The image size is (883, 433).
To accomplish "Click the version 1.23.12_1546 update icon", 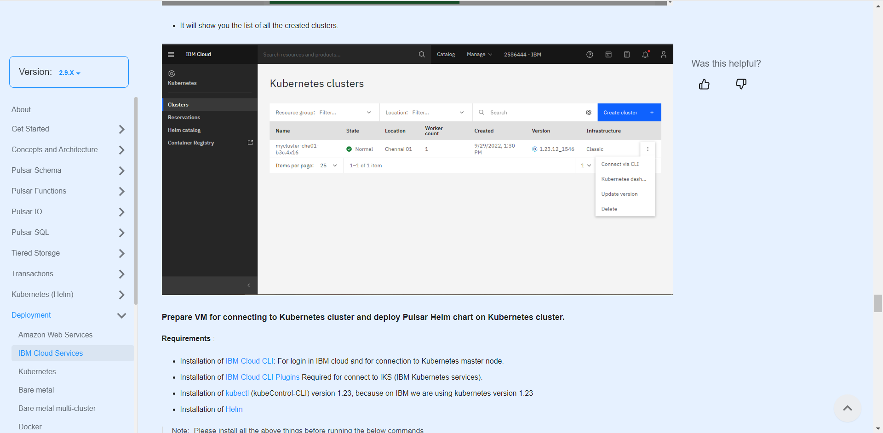I will (x=534, y=149).
